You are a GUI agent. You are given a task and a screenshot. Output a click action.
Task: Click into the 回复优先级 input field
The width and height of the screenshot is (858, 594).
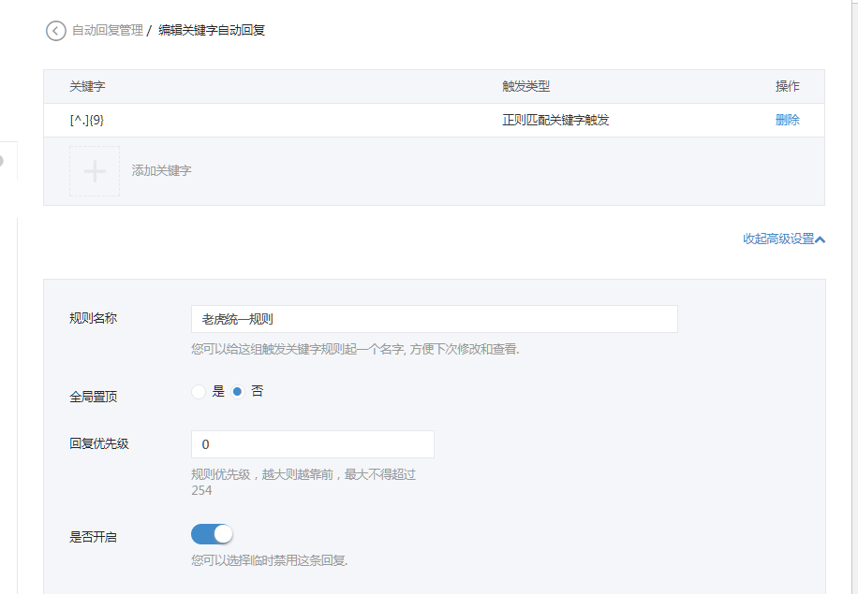tap(312, 444)
